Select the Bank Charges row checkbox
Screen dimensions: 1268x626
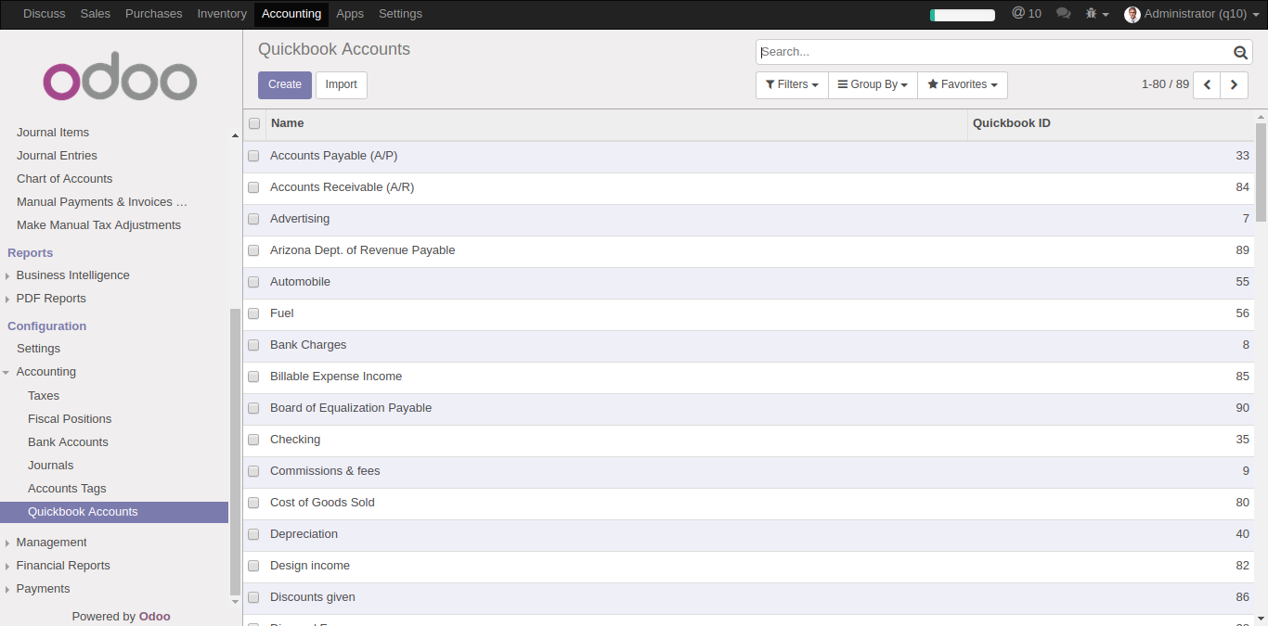pyautogui.click(x=253, y=345)
